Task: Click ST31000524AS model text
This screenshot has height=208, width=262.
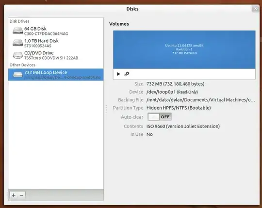Action: point(38,46)
